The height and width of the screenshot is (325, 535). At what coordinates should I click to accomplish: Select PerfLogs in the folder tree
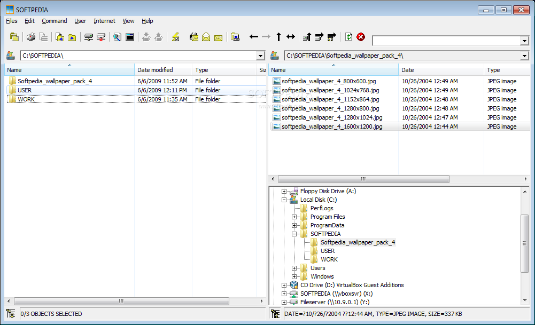[x=322, y=208]
